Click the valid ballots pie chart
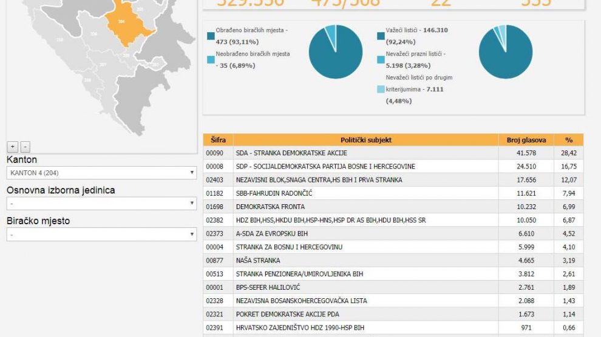Image resolution: width=601 pixels, height=337 pixels. [506, 52]
